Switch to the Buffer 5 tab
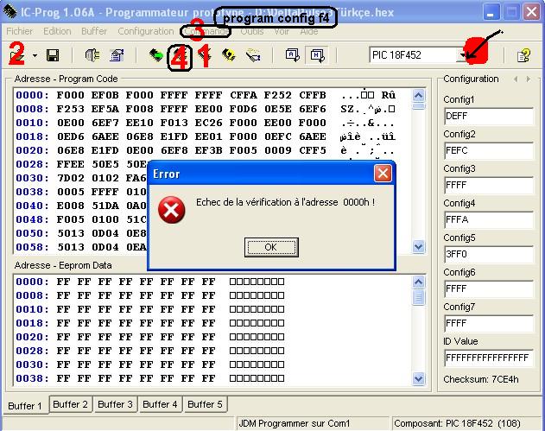The image size is (545, 431). coord(205,404)
